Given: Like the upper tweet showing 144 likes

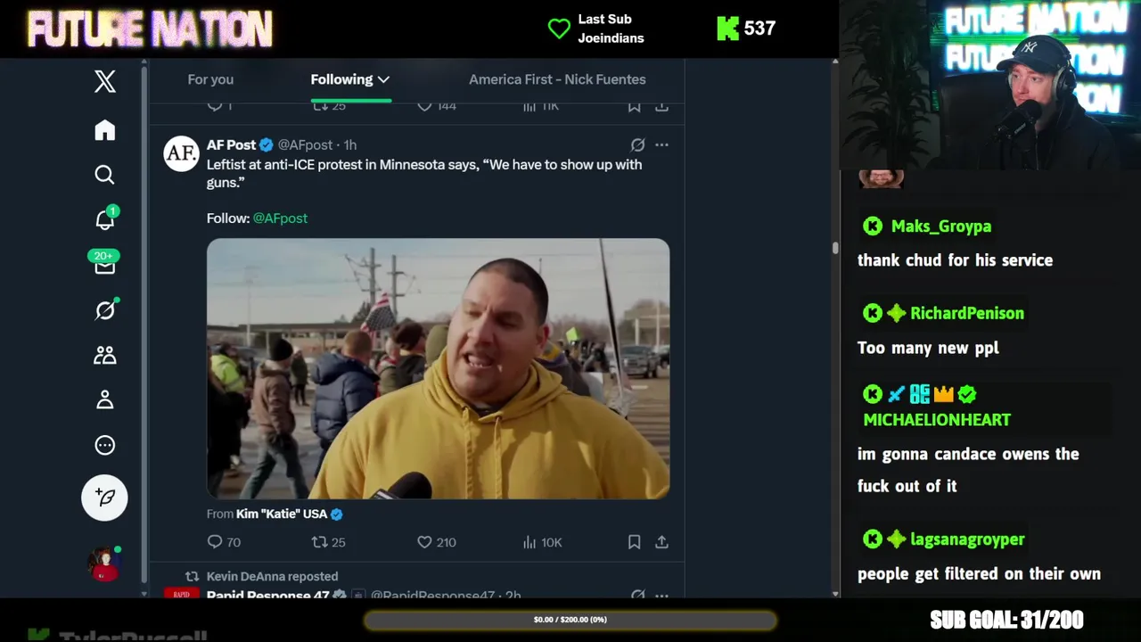Looking at the screenshot, I should [436, 106].
